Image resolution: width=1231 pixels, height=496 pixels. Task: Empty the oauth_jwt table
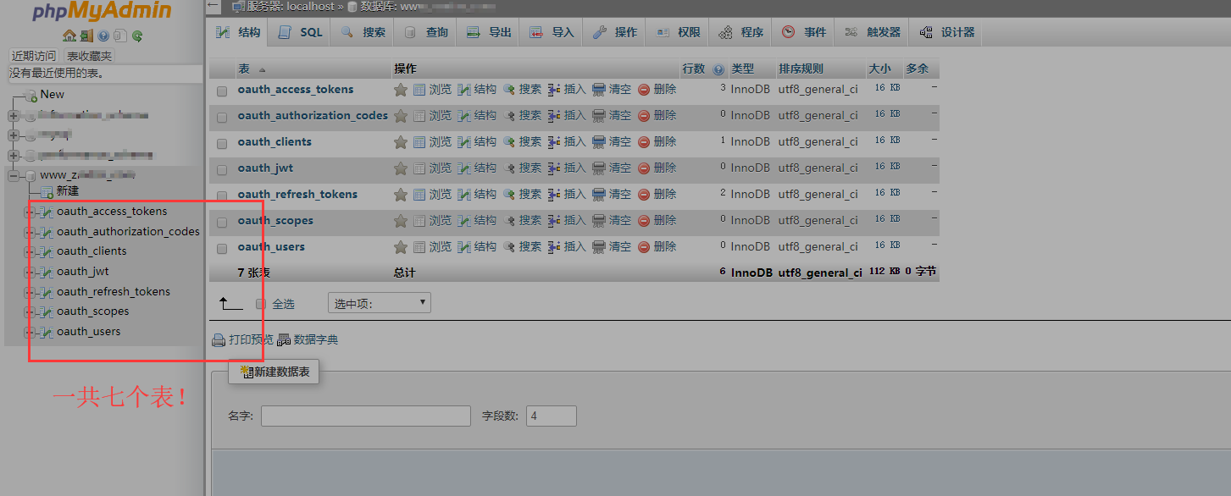click(612, 168)
